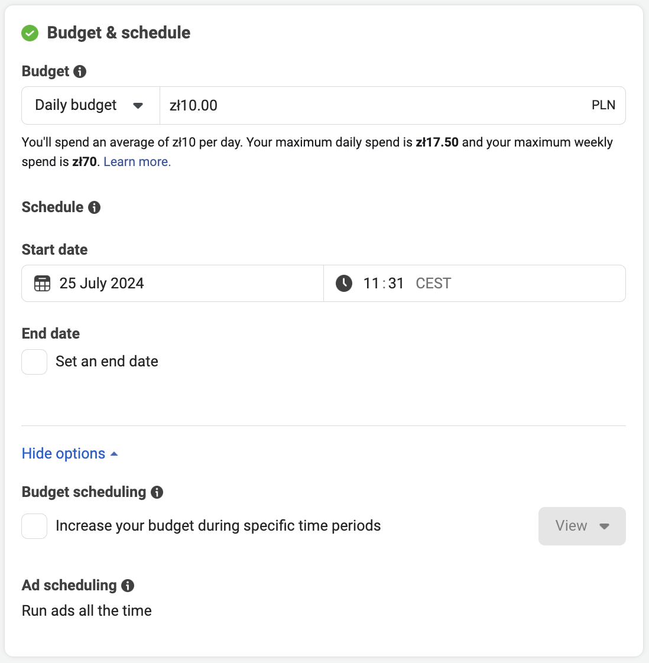The height and width of the screenshot is (663, 649).
Task: Click the Hide options collapse arrow
Action: 114,454
